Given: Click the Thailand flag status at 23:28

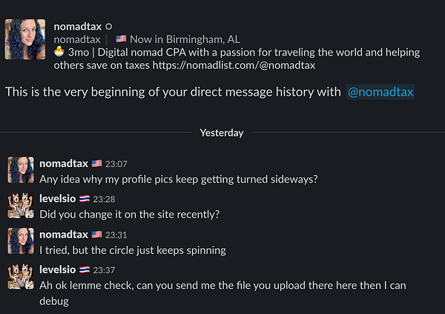Looking at the screenshot, I should coord(85,199).
